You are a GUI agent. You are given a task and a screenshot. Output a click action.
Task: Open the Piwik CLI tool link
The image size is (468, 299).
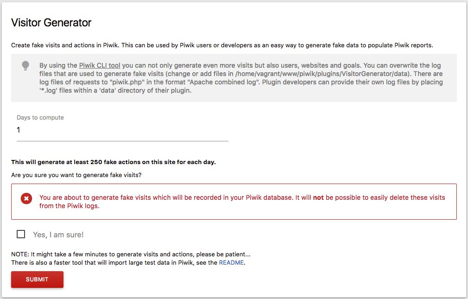click(x=100, y=65)
